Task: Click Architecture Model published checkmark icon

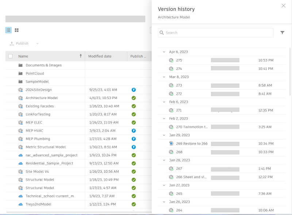Action: [x=134, y=98]
